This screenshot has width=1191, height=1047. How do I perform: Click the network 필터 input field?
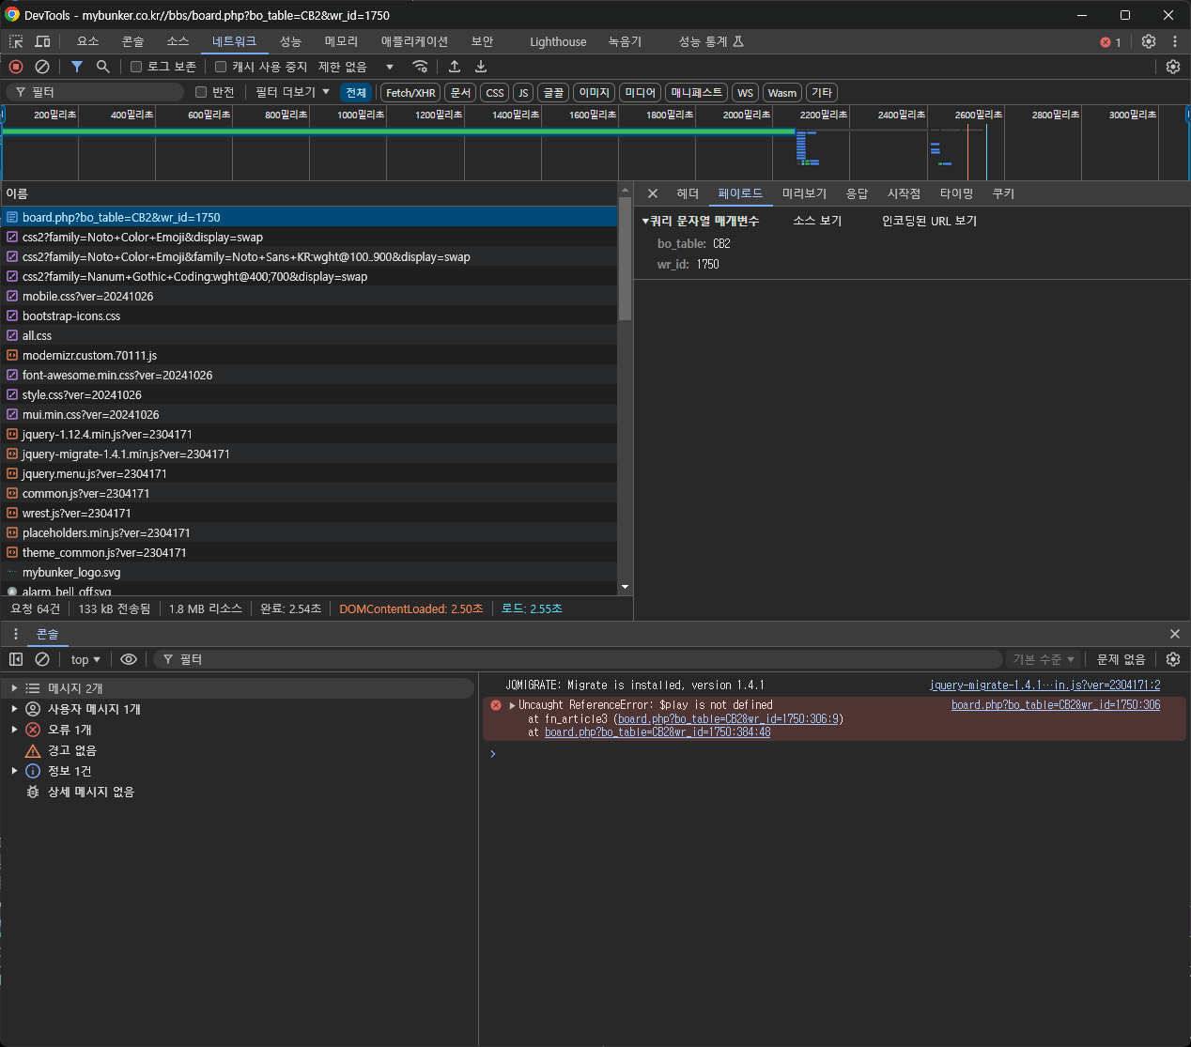point(103,92)
